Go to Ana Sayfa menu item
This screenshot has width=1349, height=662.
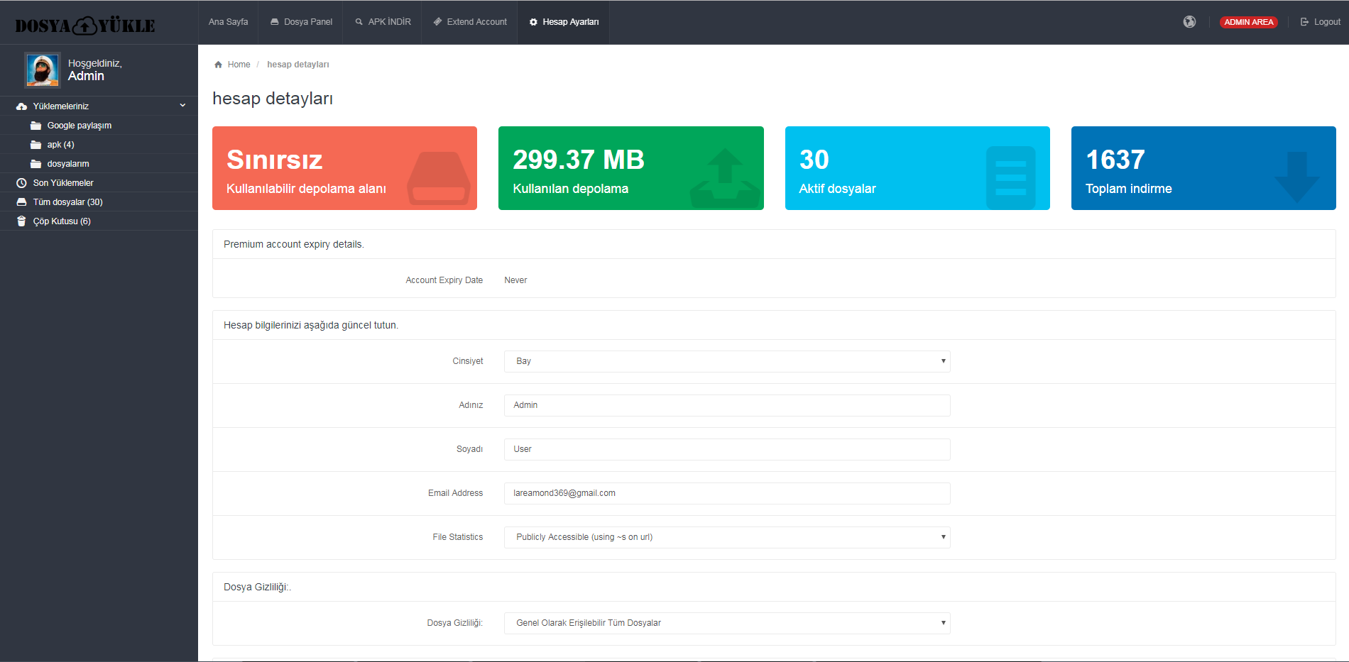click(228, 22)
